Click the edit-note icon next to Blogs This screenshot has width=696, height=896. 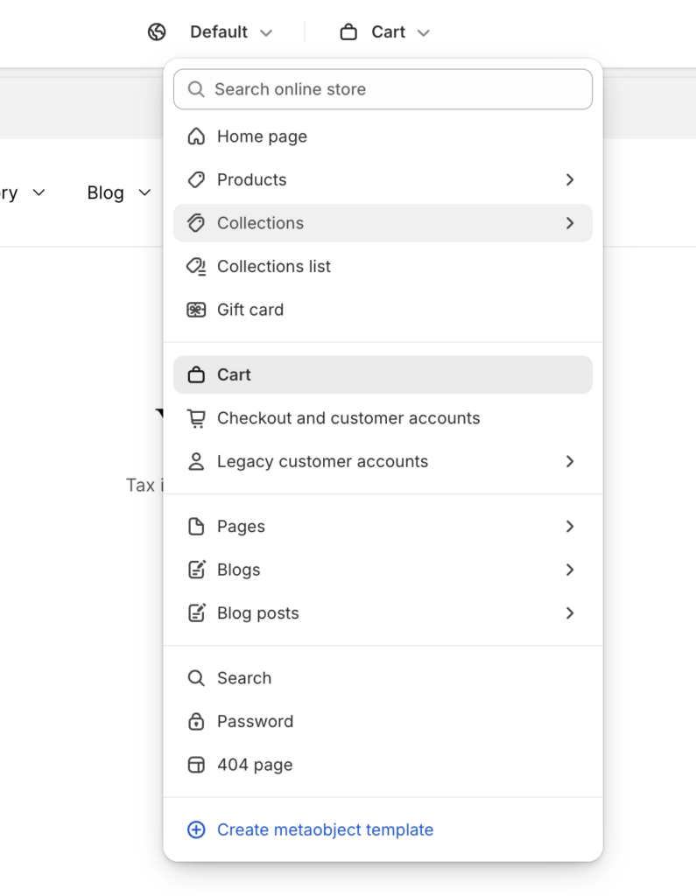[197, 570]
